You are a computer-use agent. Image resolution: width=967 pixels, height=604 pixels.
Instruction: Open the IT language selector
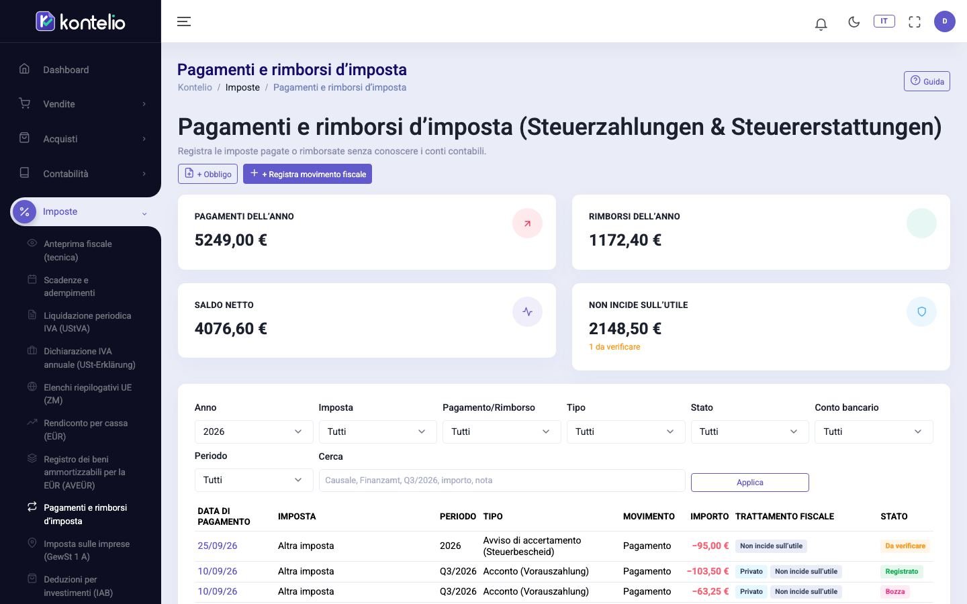884,21
